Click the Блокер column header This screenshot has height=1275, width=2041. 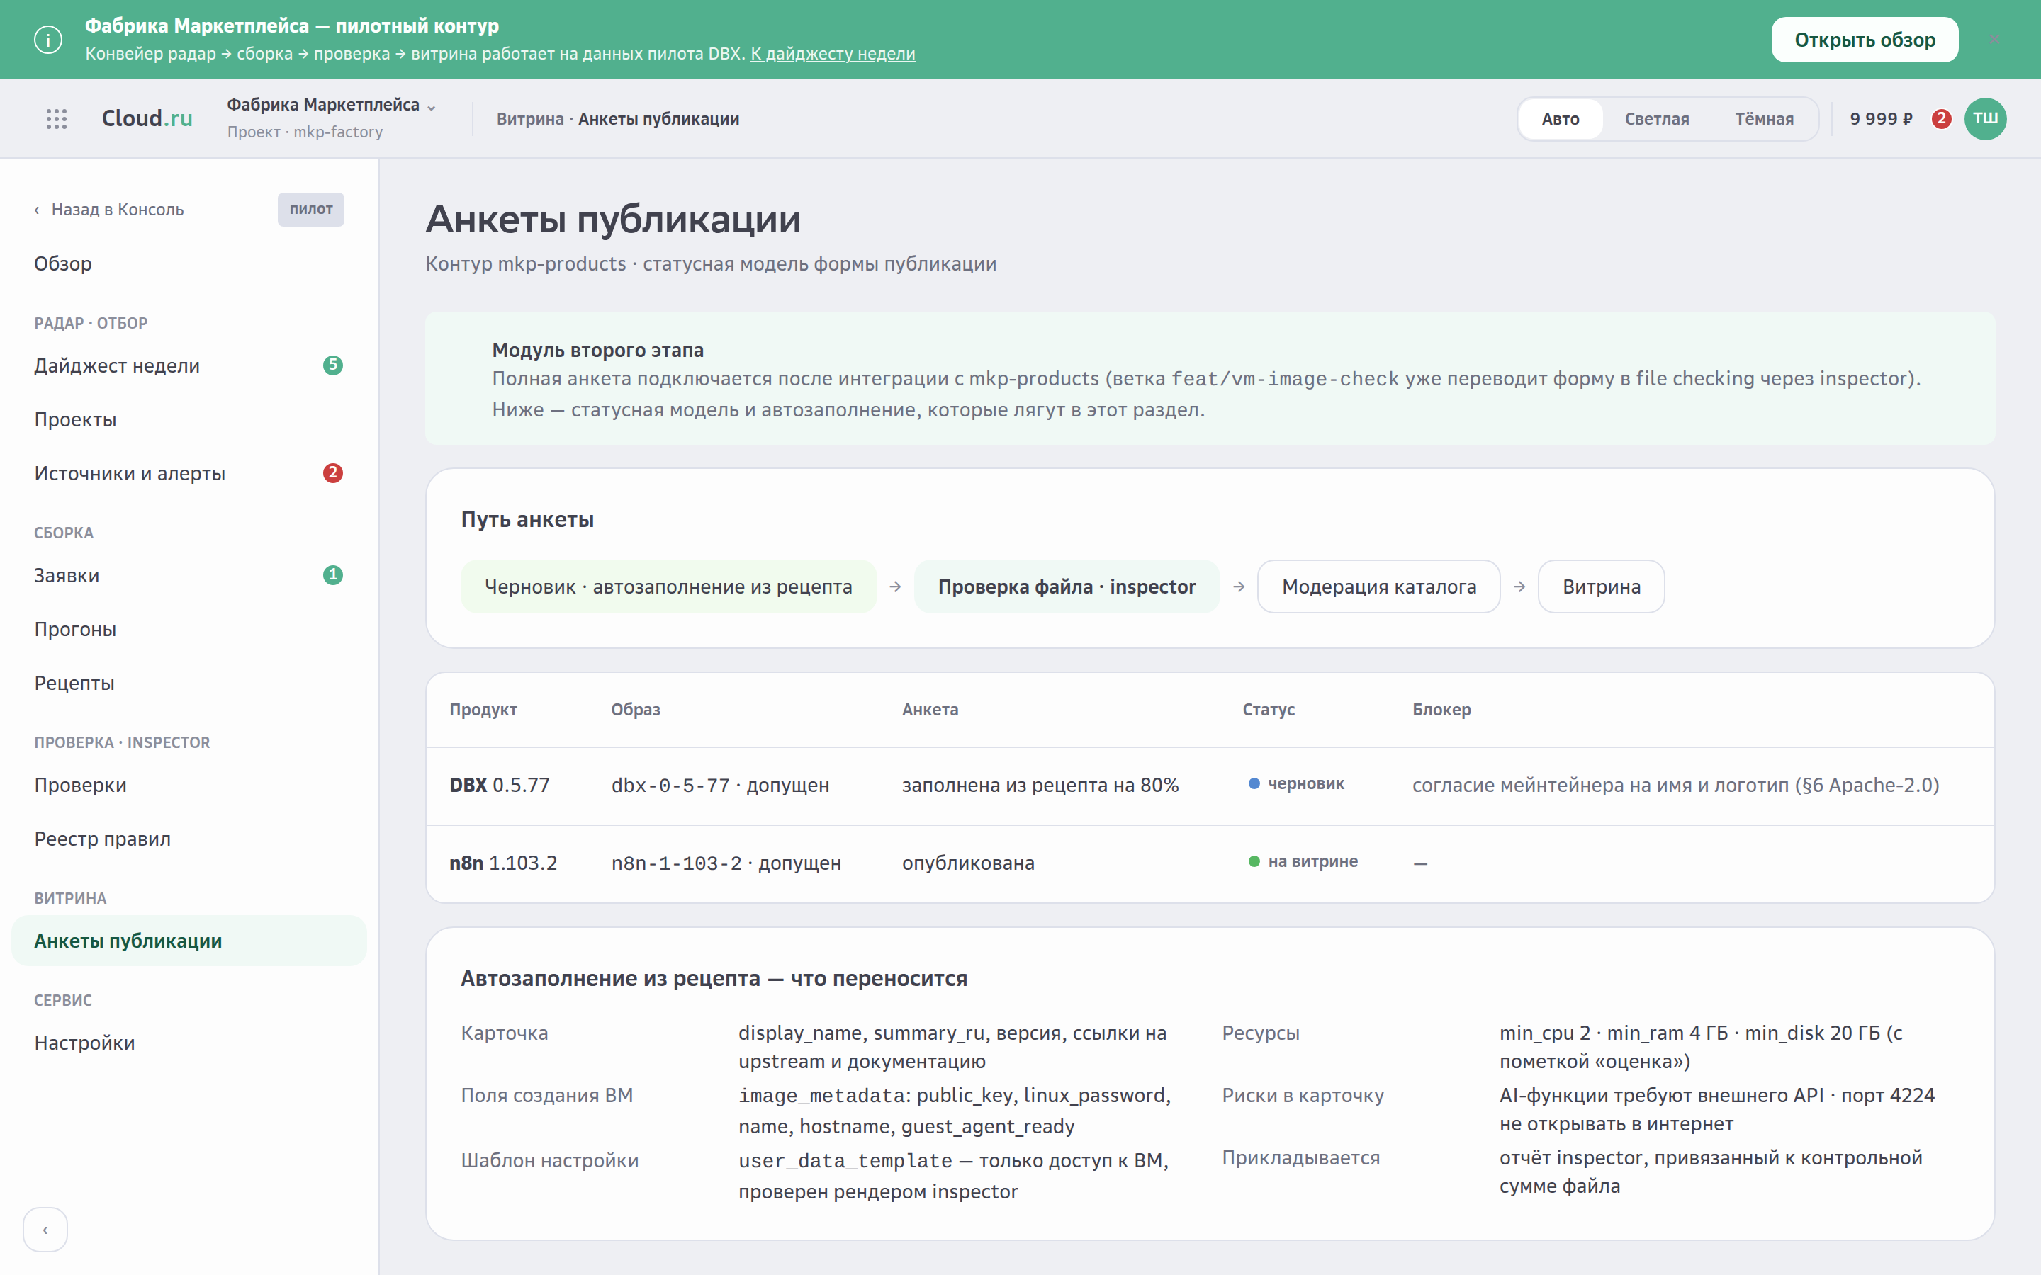(x=1441, y=709)
